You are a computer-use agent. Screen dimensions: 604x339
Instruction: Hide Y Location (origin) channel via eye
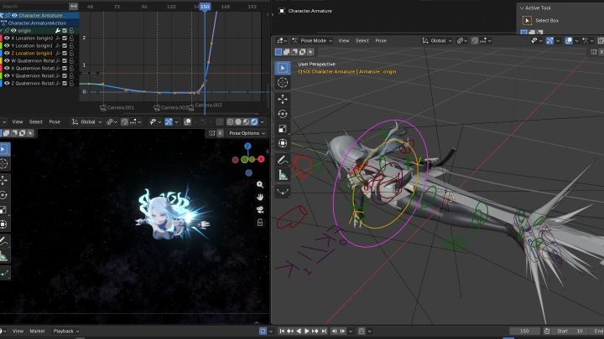click(7, 45)
